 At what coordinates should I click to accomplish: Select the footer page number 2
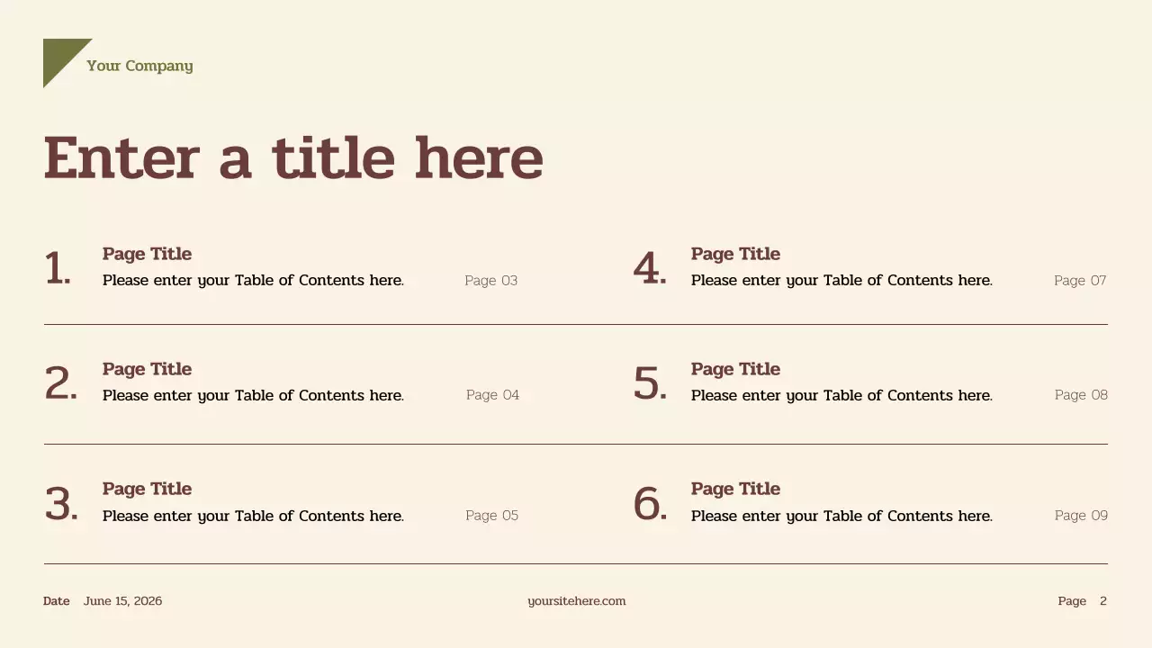1103,601
